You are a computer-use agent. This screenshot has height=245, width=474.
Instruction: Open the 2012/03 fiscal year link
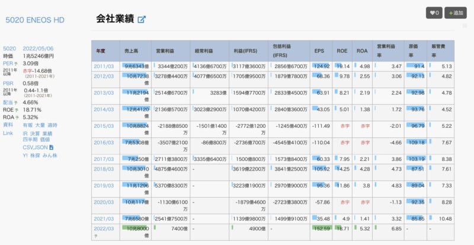coord(104,76)
